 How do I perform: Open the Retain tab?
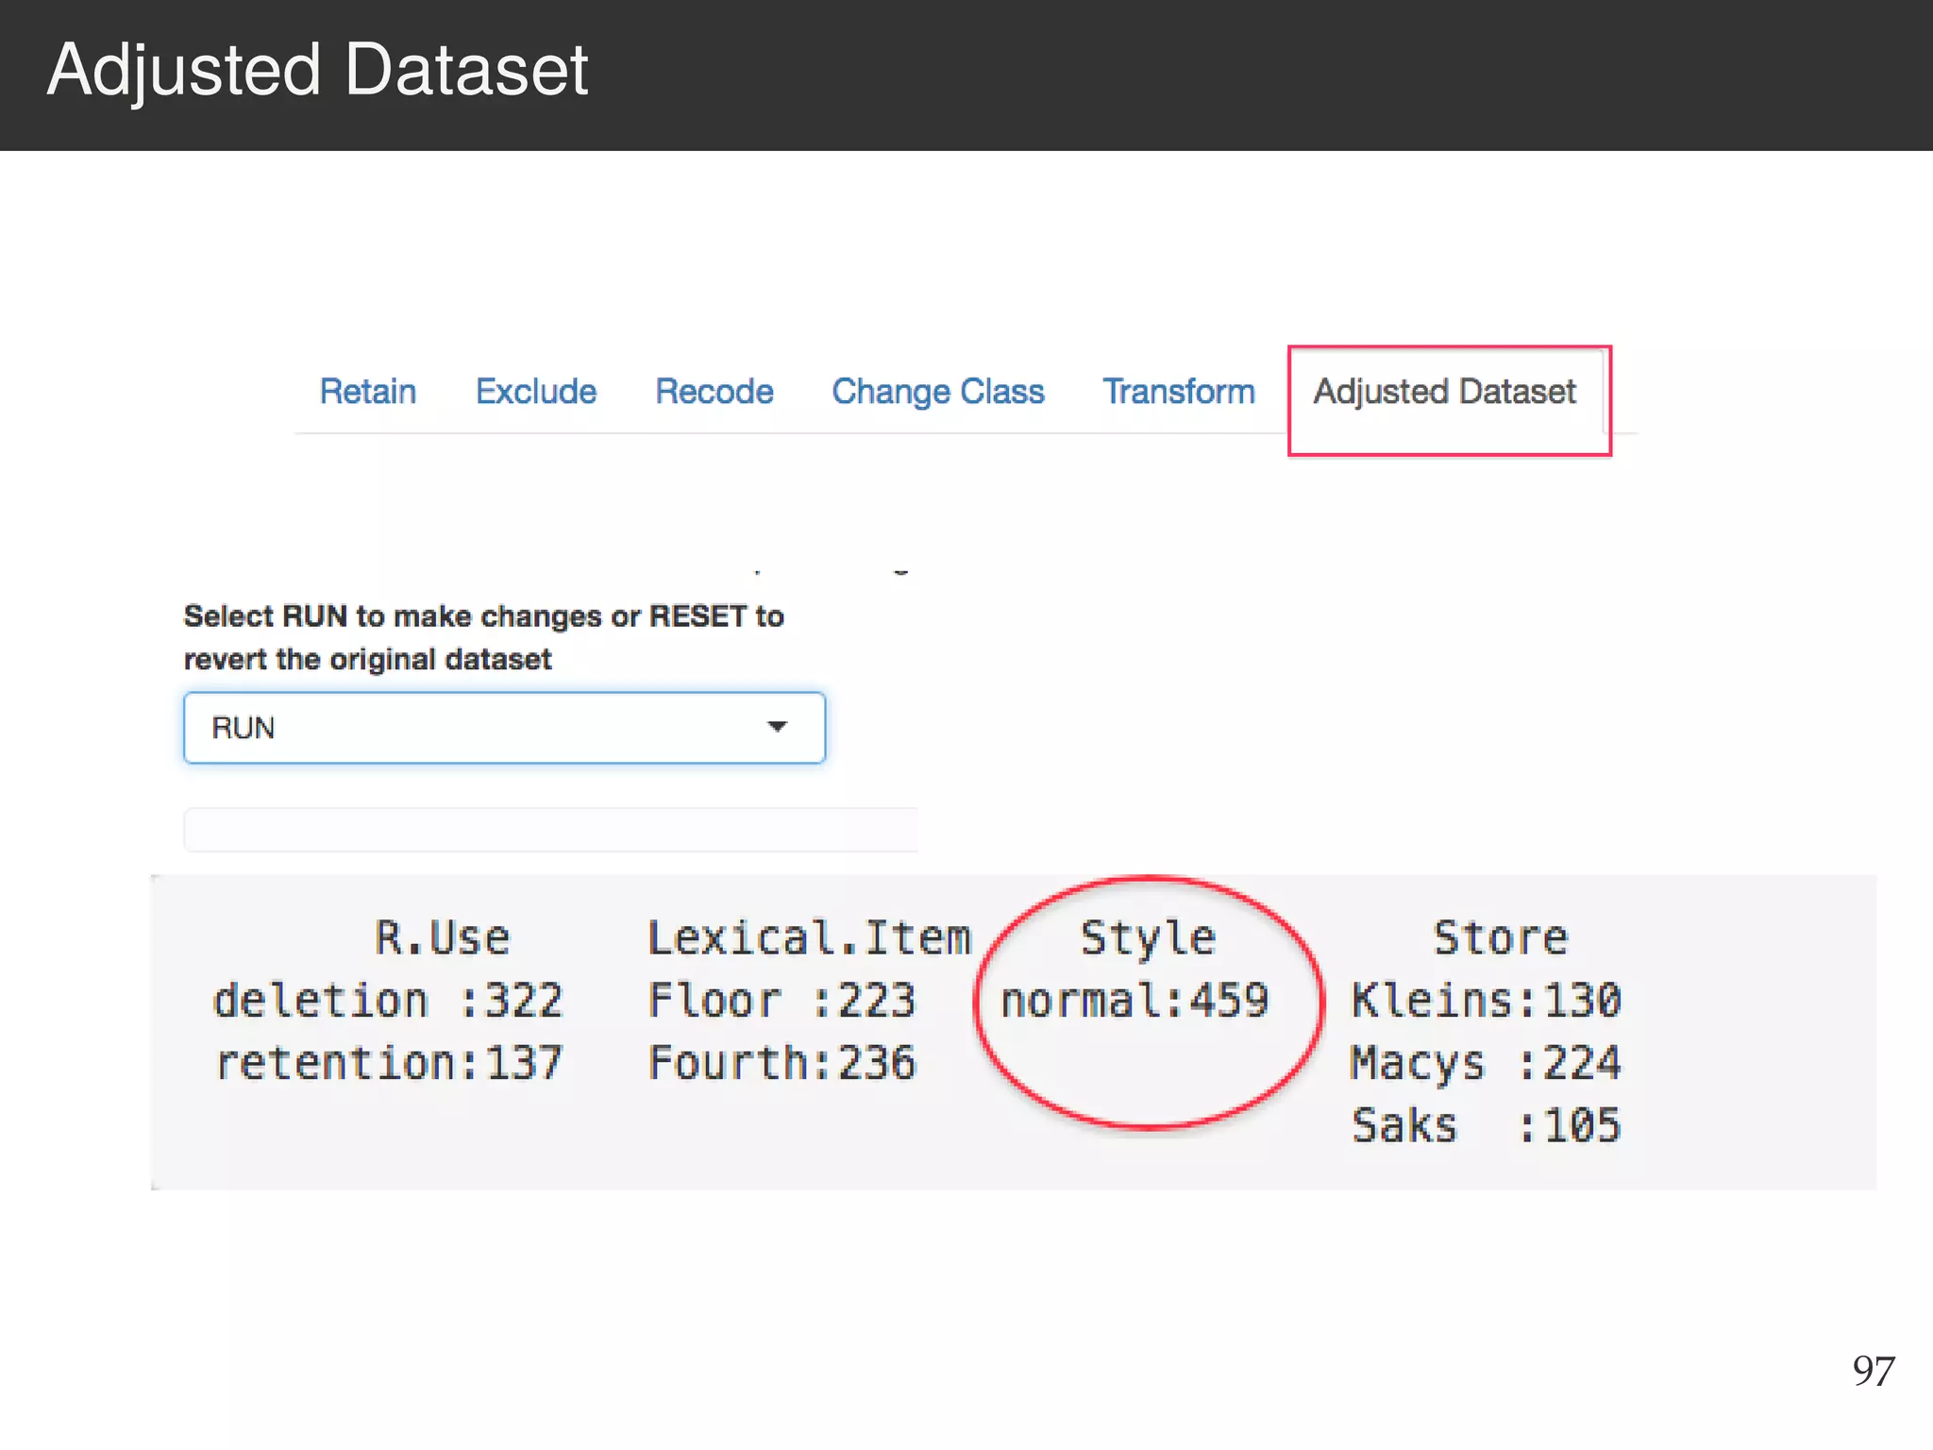pos(367,391)
